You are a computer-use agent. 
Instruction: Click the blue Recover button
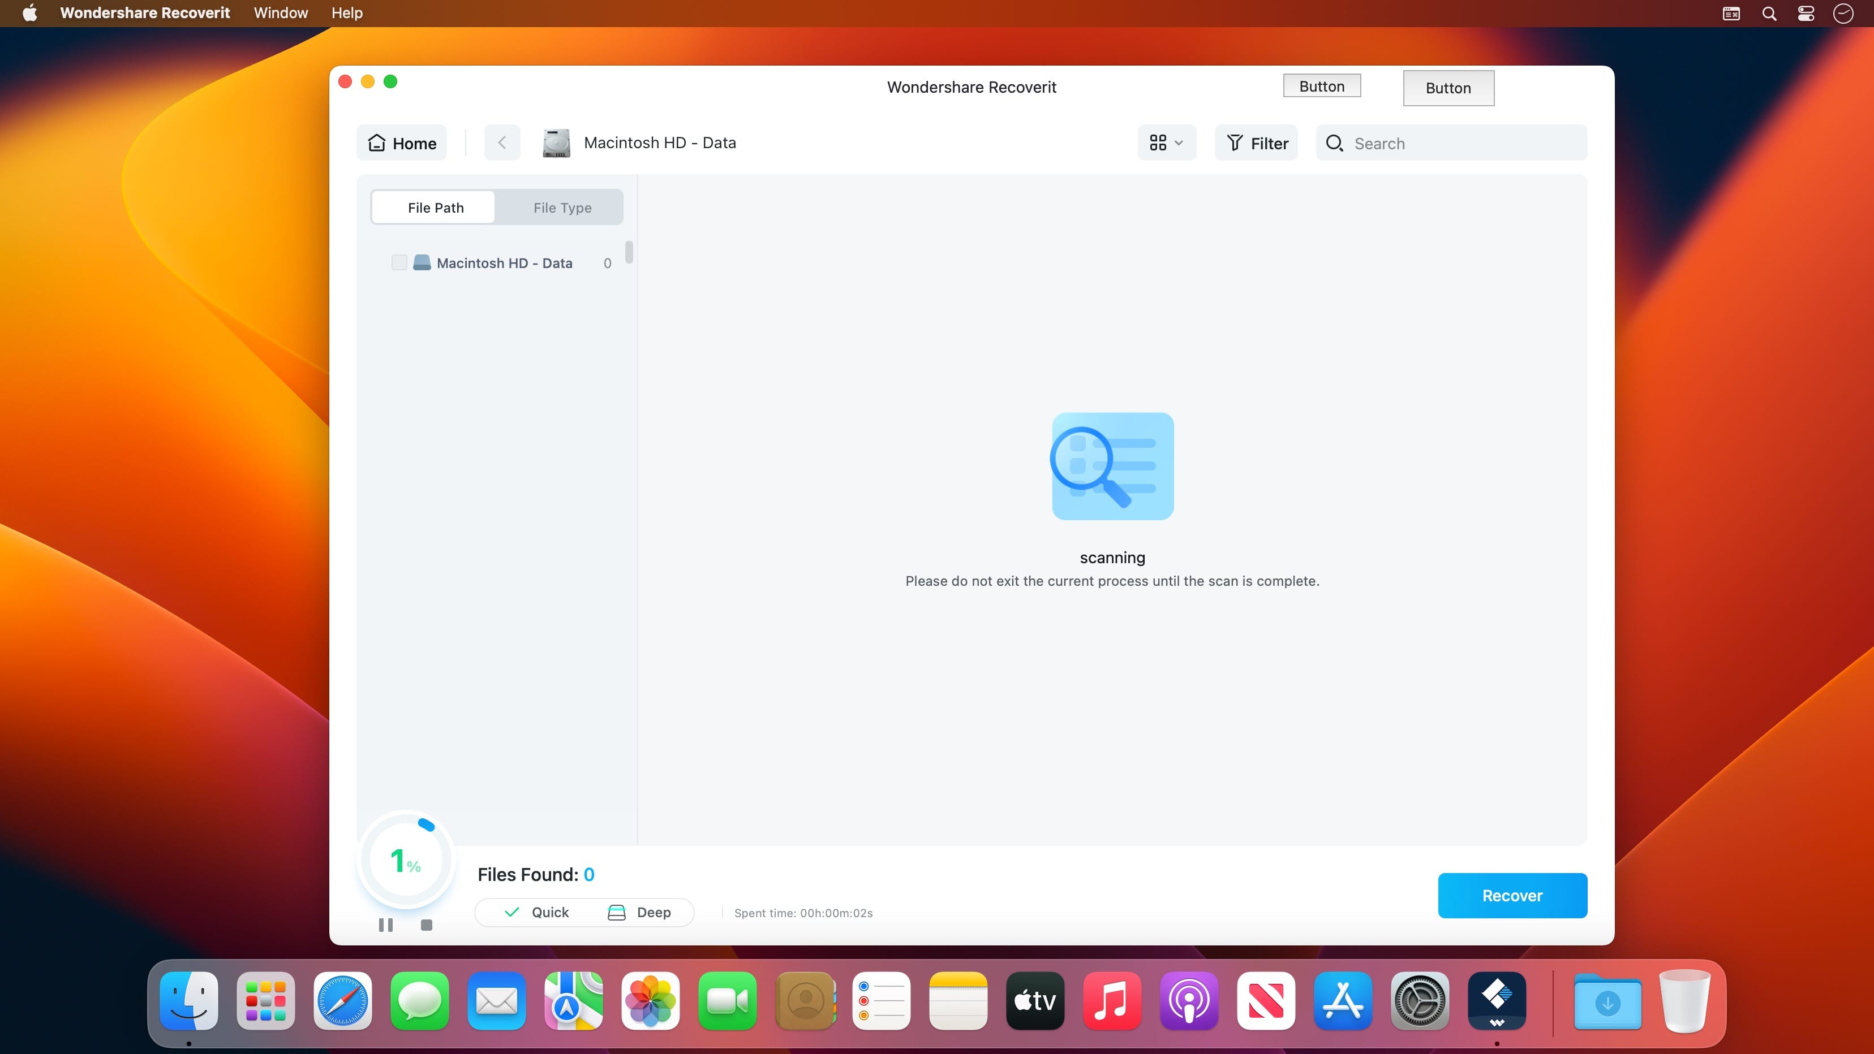(x=1512, y=896)
